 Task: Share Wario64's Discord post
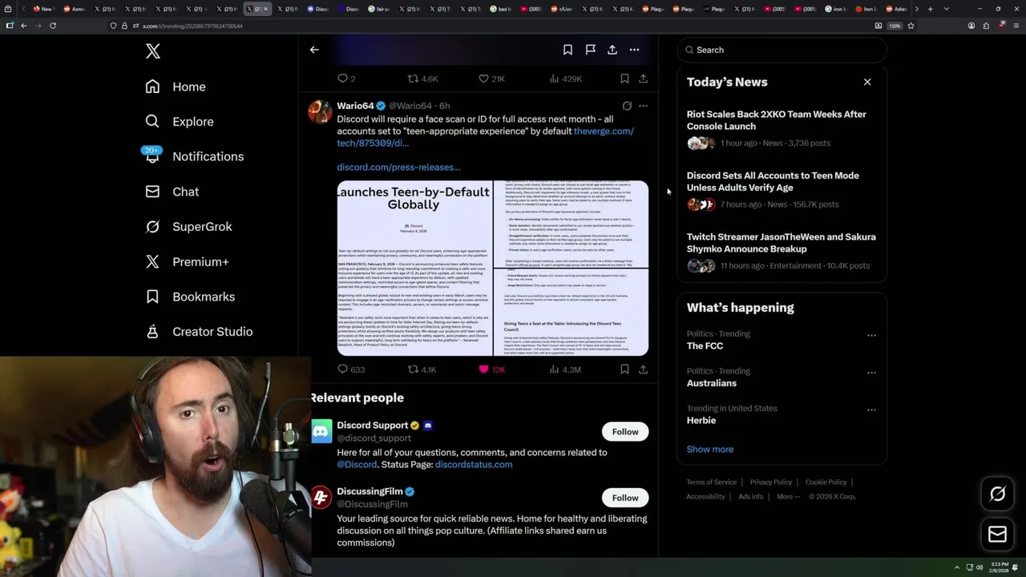(643, 369)
